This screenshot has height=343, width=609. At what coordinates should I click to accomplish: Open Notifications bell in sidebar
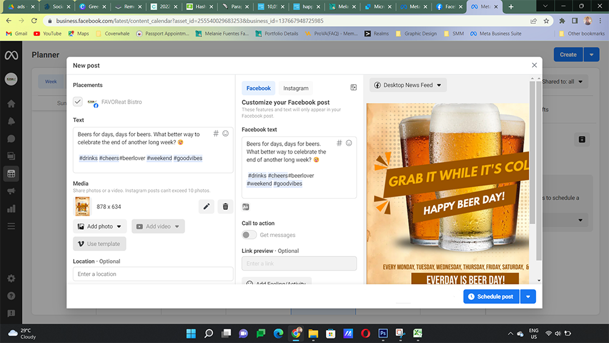click(x=11, y=121)
